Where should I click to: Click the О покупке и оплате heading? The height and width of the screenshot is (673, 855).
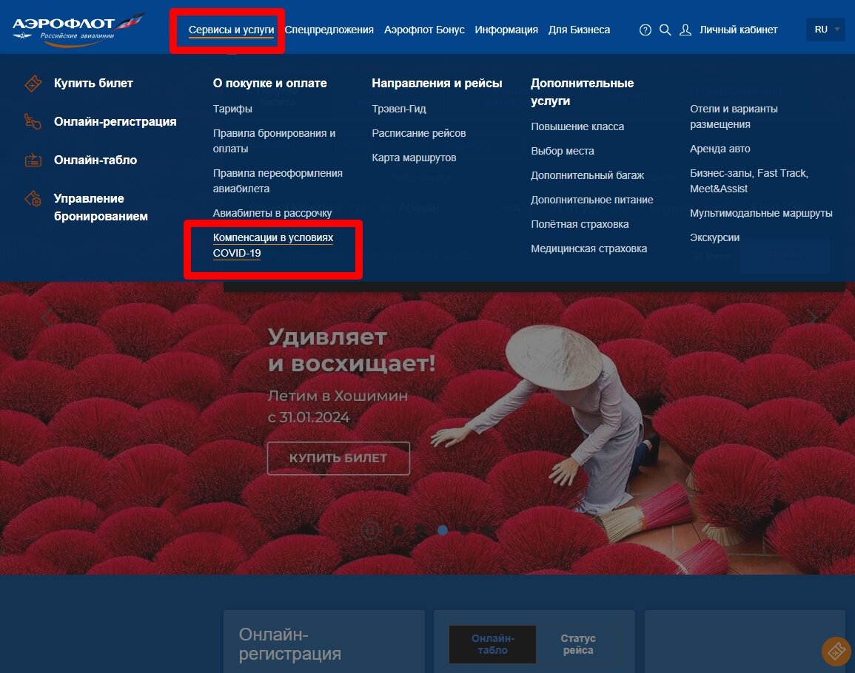(x=270, y=84)
